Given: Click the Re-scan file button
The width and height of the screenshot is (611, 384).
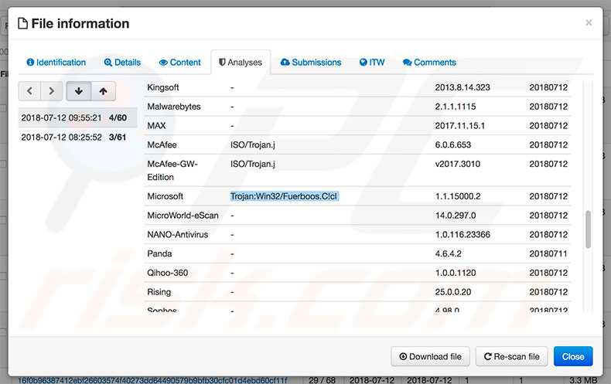Looking at the screenshot, I should click(x=511, y=356).
